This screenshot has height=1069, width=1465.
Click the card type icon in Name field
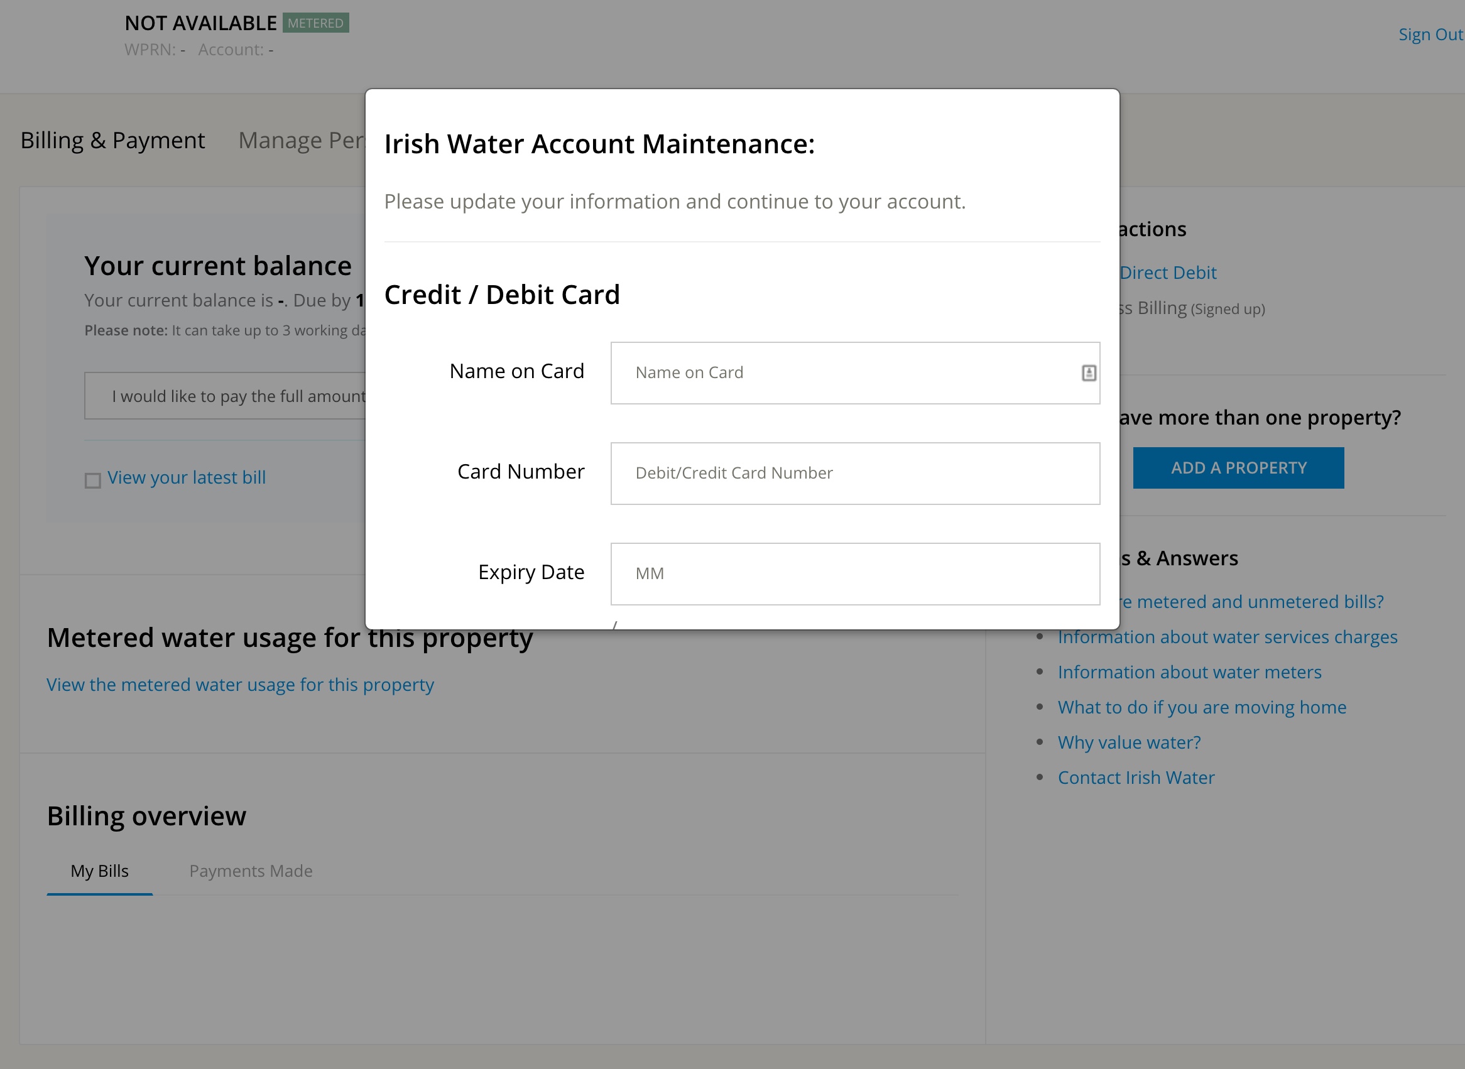coord(1090,372)
